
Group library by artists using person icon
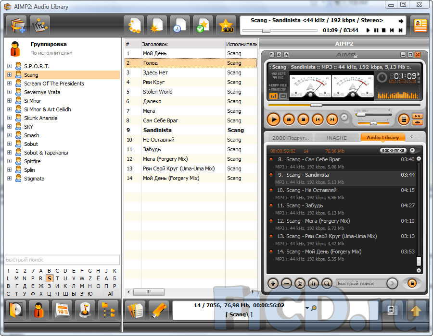pos(38,310)
